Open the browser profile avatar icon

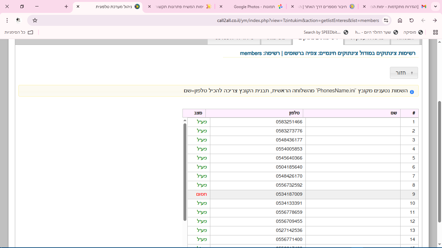pyautogui.click(x=18, y=20)
